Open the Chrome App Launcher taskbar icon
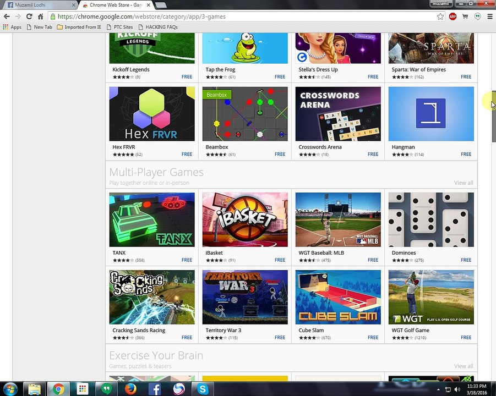The image size is (496, 396). click(83, 389)
